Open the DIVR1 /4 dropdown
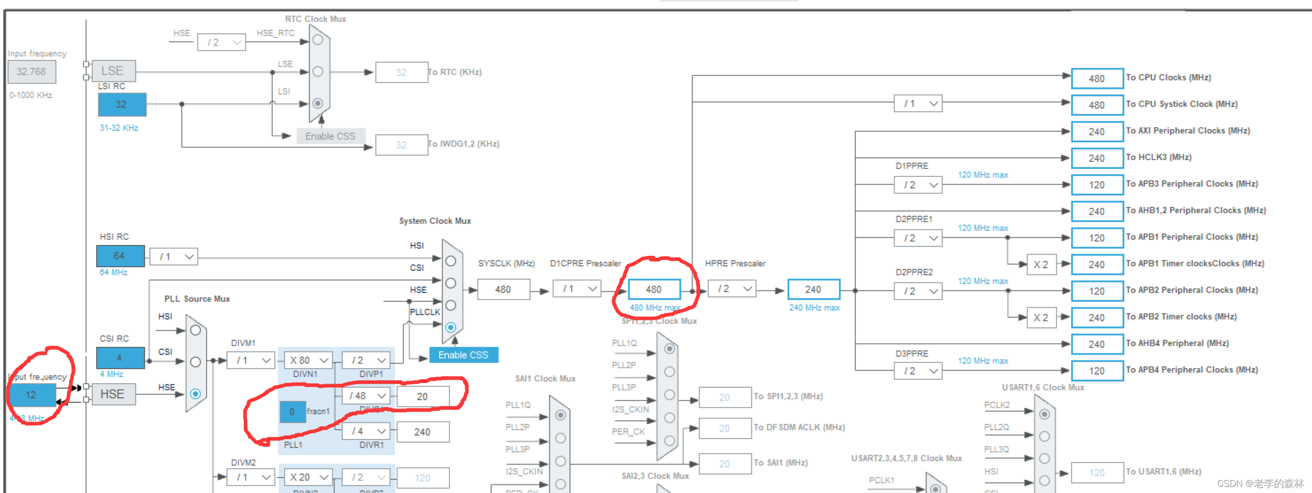1312x493 pixels. click(366, 431)
